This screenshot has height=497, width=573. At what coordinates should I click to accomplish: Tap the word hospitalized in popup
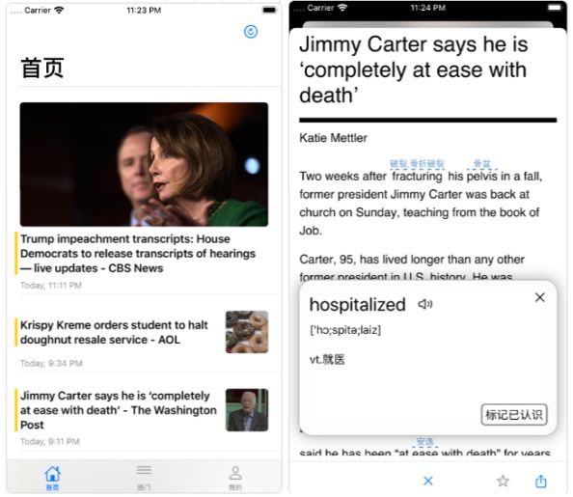pos(357,305)
